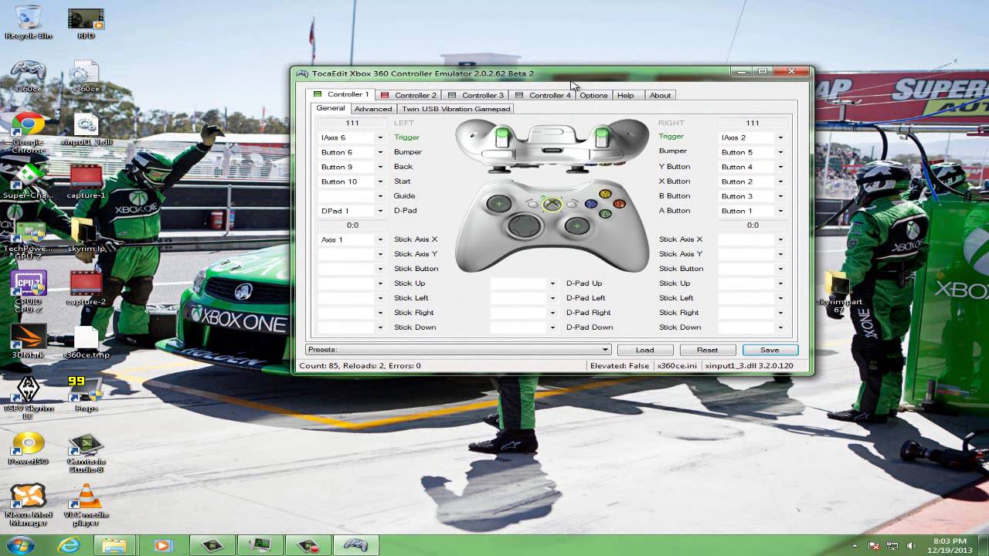
Task: Expand the B Button dropdown
Action: (780, 196)
